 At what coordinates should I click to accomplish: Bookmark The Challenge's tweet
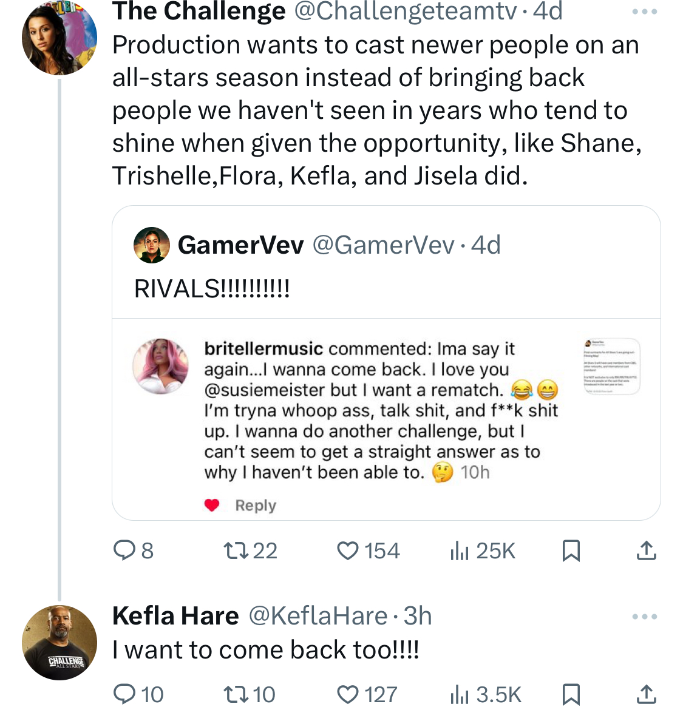(571, 550)
